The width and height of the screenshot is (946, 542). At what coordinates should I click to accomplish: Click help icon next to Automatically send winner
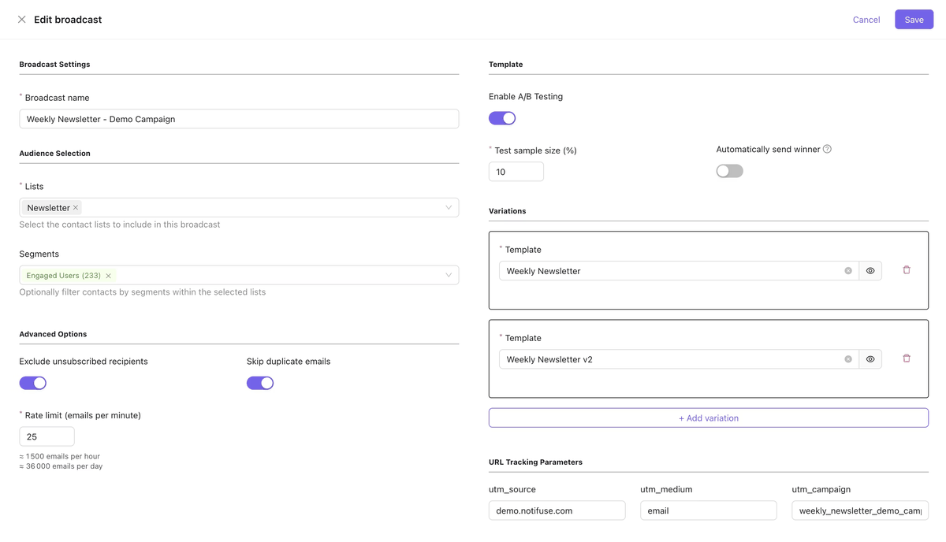click(x=827, y=149)
